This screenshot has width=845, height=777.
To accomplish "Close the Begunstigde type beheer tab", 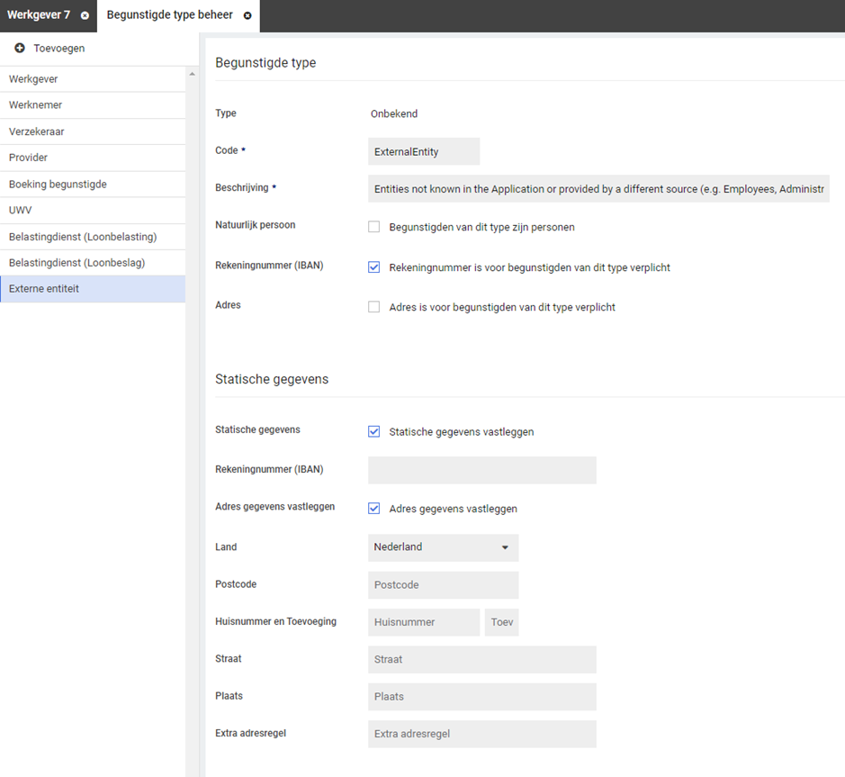I will click(247, 15).
